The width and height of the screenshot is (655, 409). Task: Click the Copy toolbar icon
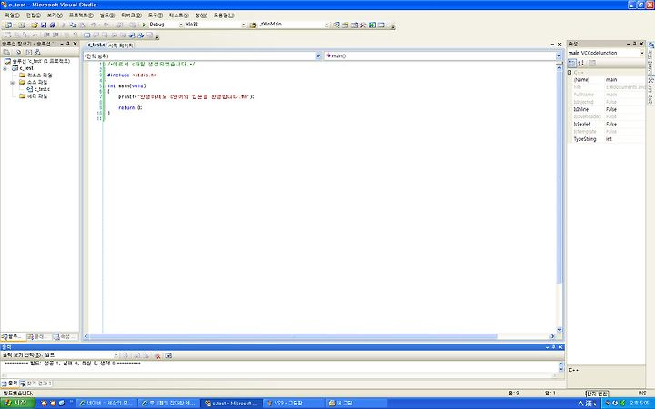[73, 25]
